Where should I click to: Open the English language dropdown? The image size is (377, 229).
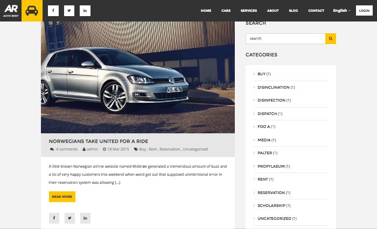click(x=341, y=11)
